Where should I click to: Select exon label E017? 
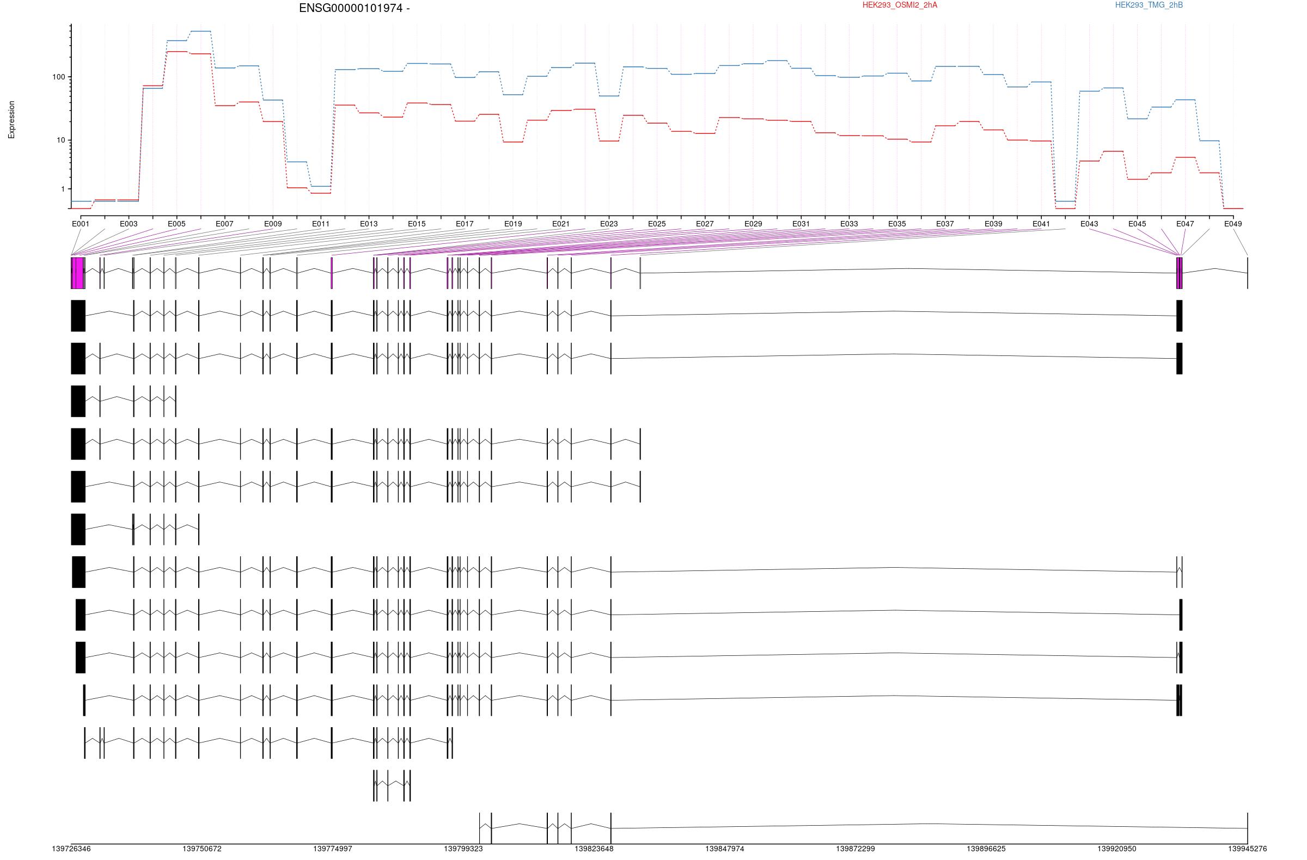click(x=465, y=224)
